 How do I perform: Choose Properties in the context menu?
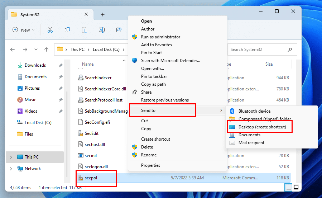point(178,165)
